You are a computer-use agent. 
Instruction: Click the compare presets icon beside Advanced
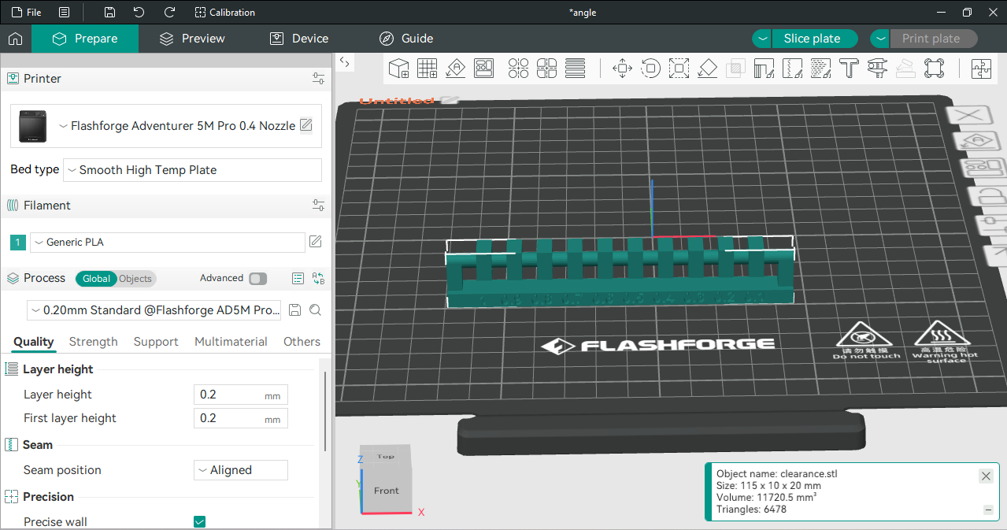318,278
